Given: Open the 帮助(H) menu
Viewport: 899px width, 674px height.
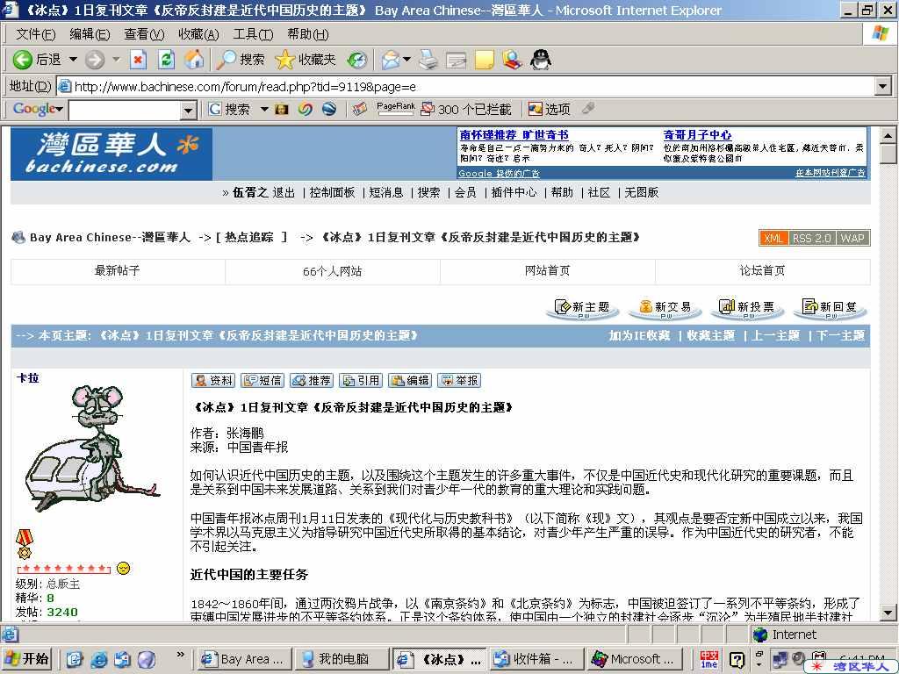Looking at the screenshot, I should (x=308, y=34).
